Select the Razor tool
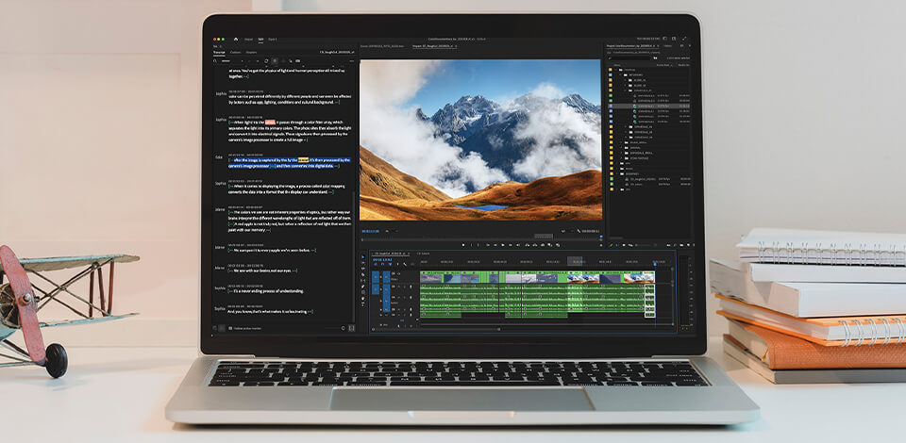 click(362, 274)
